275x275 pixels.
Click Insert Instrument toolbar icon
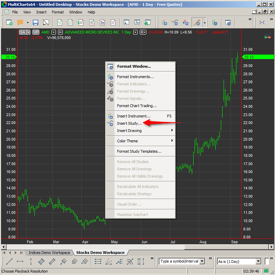pyautogui.click(x=165, y=22)
